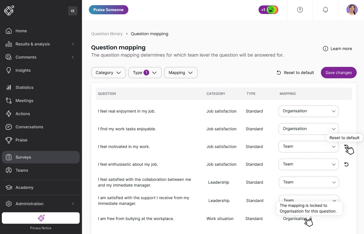Collapse the sidebar using the double-chevron icon

[73, 11]
